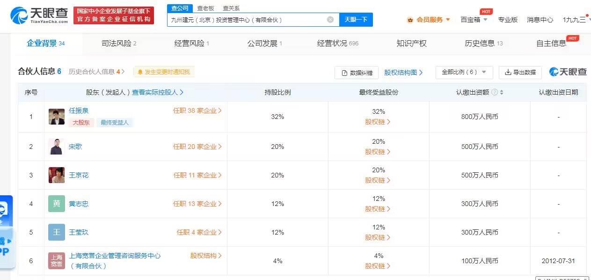Expand 历史合伙人信息 4 arrow

[x=123, y=72]
